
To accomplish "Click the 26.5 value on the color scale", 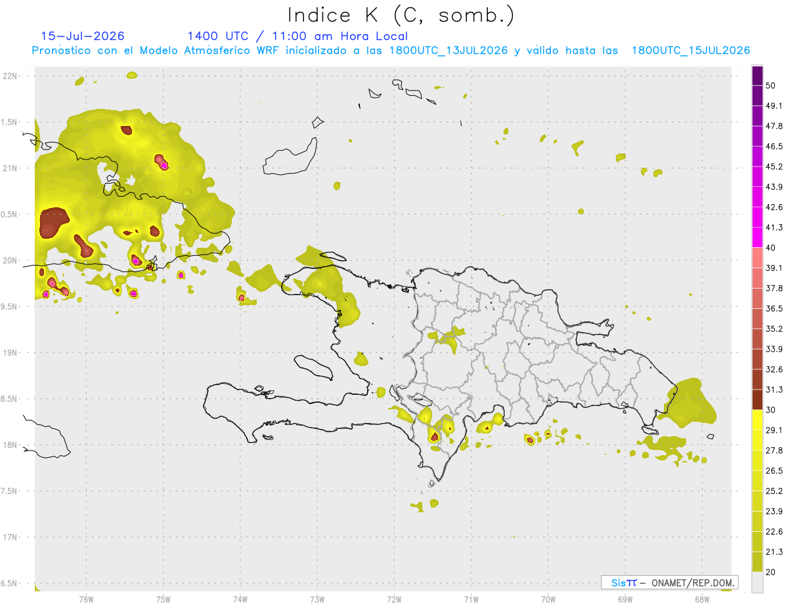I will [774, 471].
